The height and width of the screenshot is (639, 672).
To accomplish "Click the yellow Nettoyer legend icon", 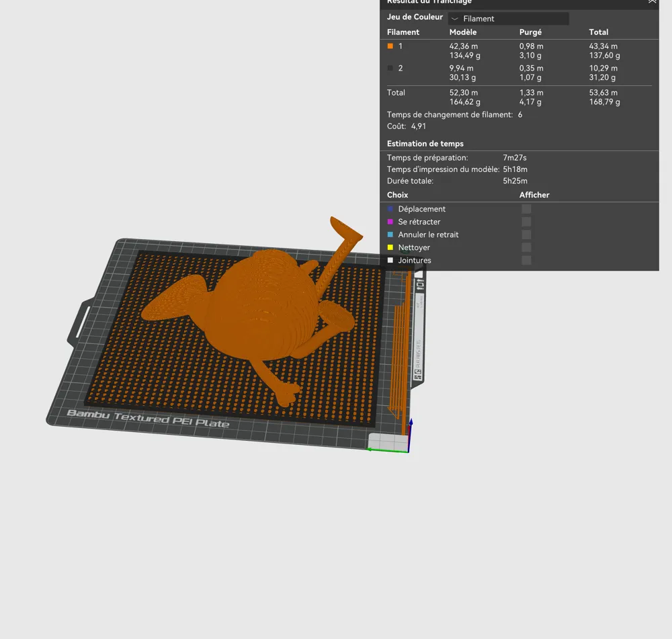I will point(390,247).
